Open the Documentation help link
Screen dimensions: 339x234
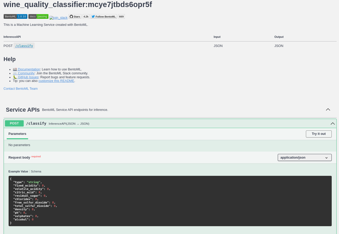coord(26,69)
